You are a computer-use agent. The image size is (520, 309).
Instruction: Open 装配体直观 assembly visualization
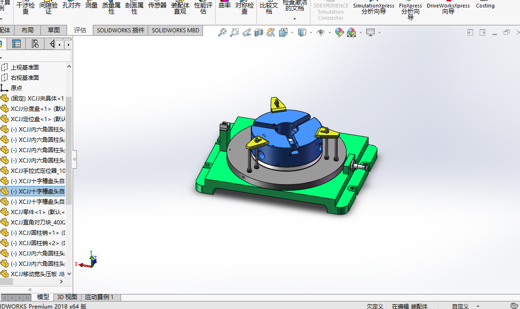180,8
